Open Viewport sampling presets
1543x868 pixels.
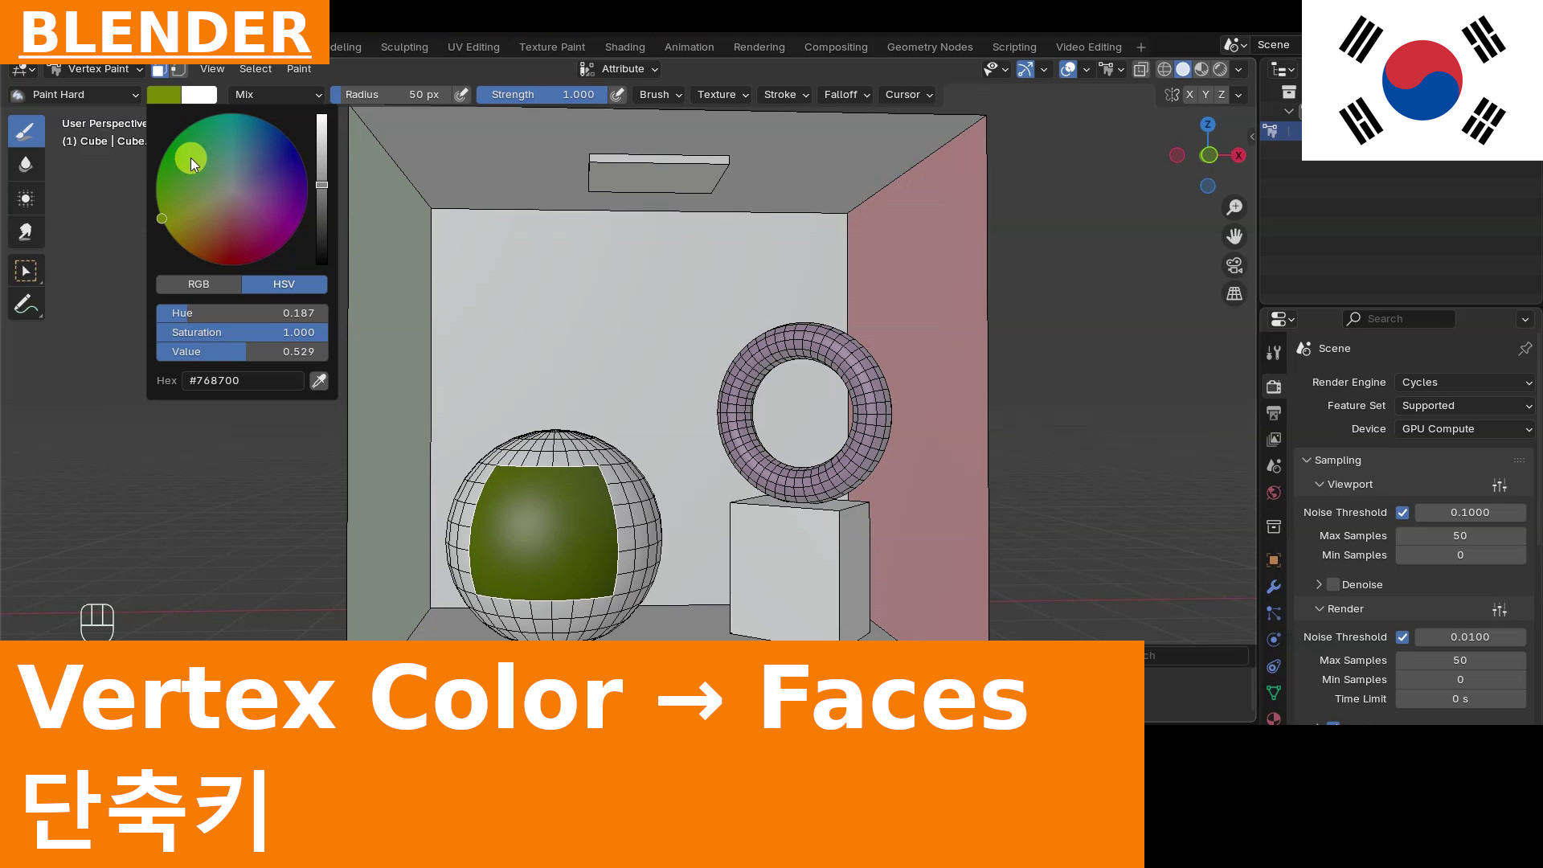click(1500, 485)
